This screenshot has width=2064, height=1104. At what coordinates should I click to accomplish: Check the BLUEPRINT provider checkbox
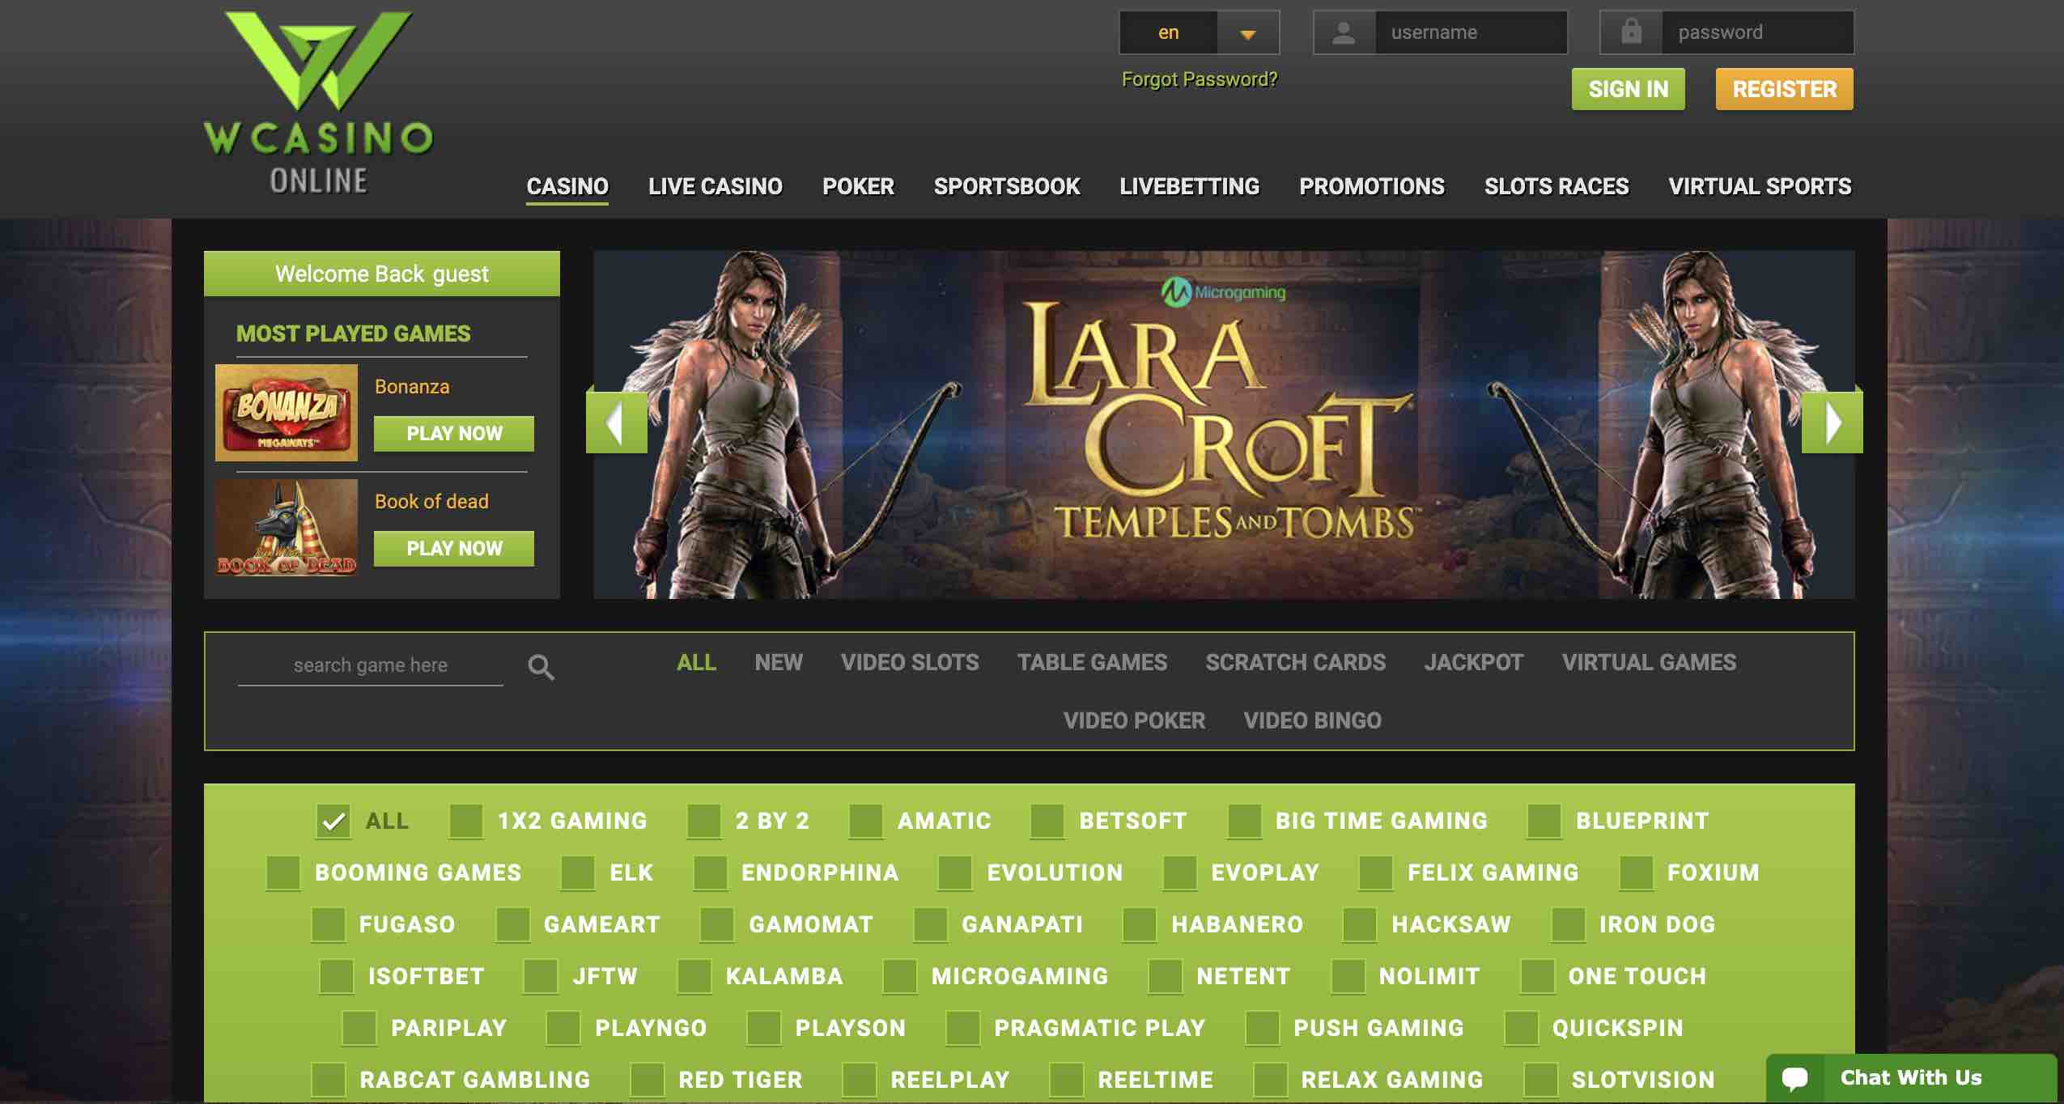(x=1544, y=821)
